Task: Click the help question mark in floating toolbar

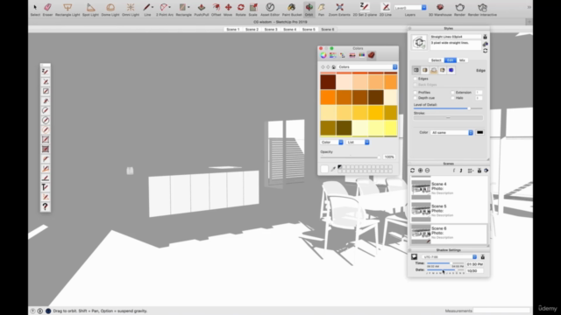Action: tap(45, 206)
